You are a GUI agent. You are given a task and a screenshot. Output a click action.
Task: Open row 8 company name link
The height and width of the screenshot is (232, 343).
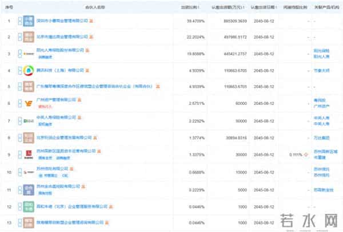pos(64,137)
